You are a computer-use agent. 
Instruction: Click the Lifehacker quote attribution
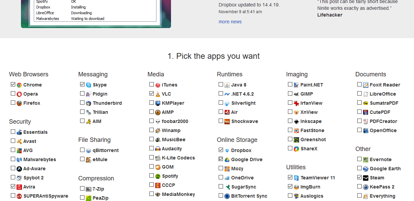pos(330,15)
